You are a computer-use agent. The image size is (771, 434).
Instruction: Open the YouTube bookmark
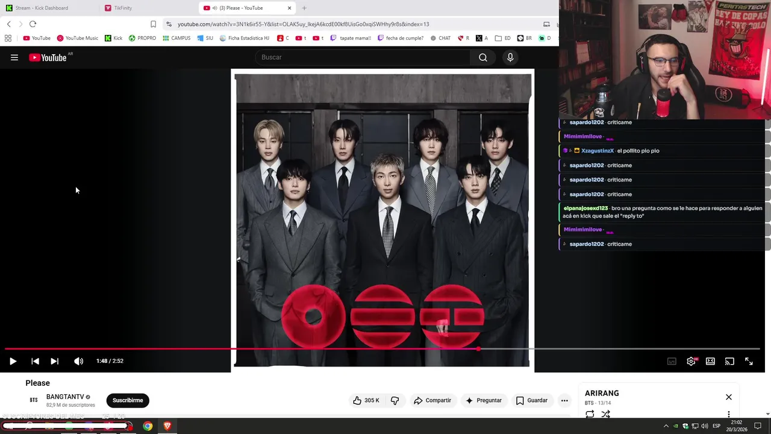[x=37, y=38]
